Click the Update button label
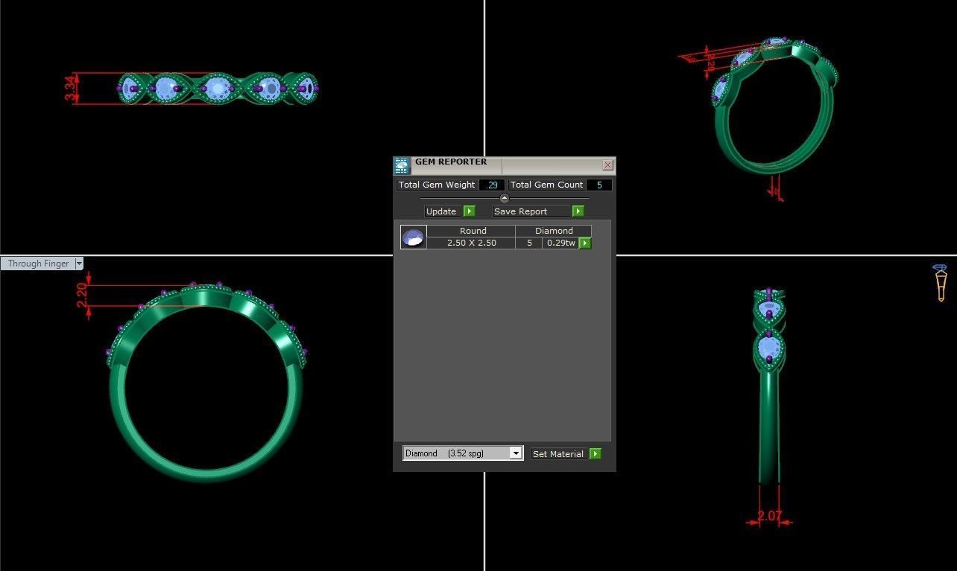 (x=441, y=211)
